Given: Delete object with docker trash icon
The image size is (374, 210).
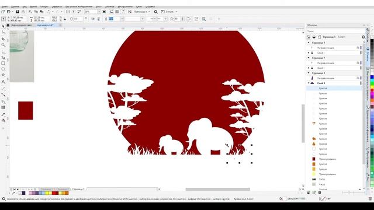Looking at the screenshot, I should tap(320, 192).
